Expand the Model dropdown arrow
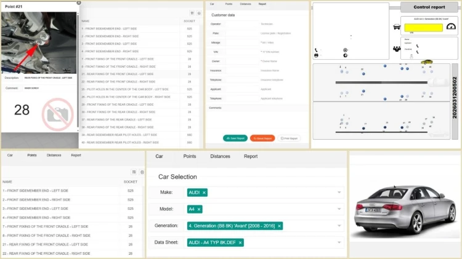Viewport: 462px width, 259px height. 339,209
